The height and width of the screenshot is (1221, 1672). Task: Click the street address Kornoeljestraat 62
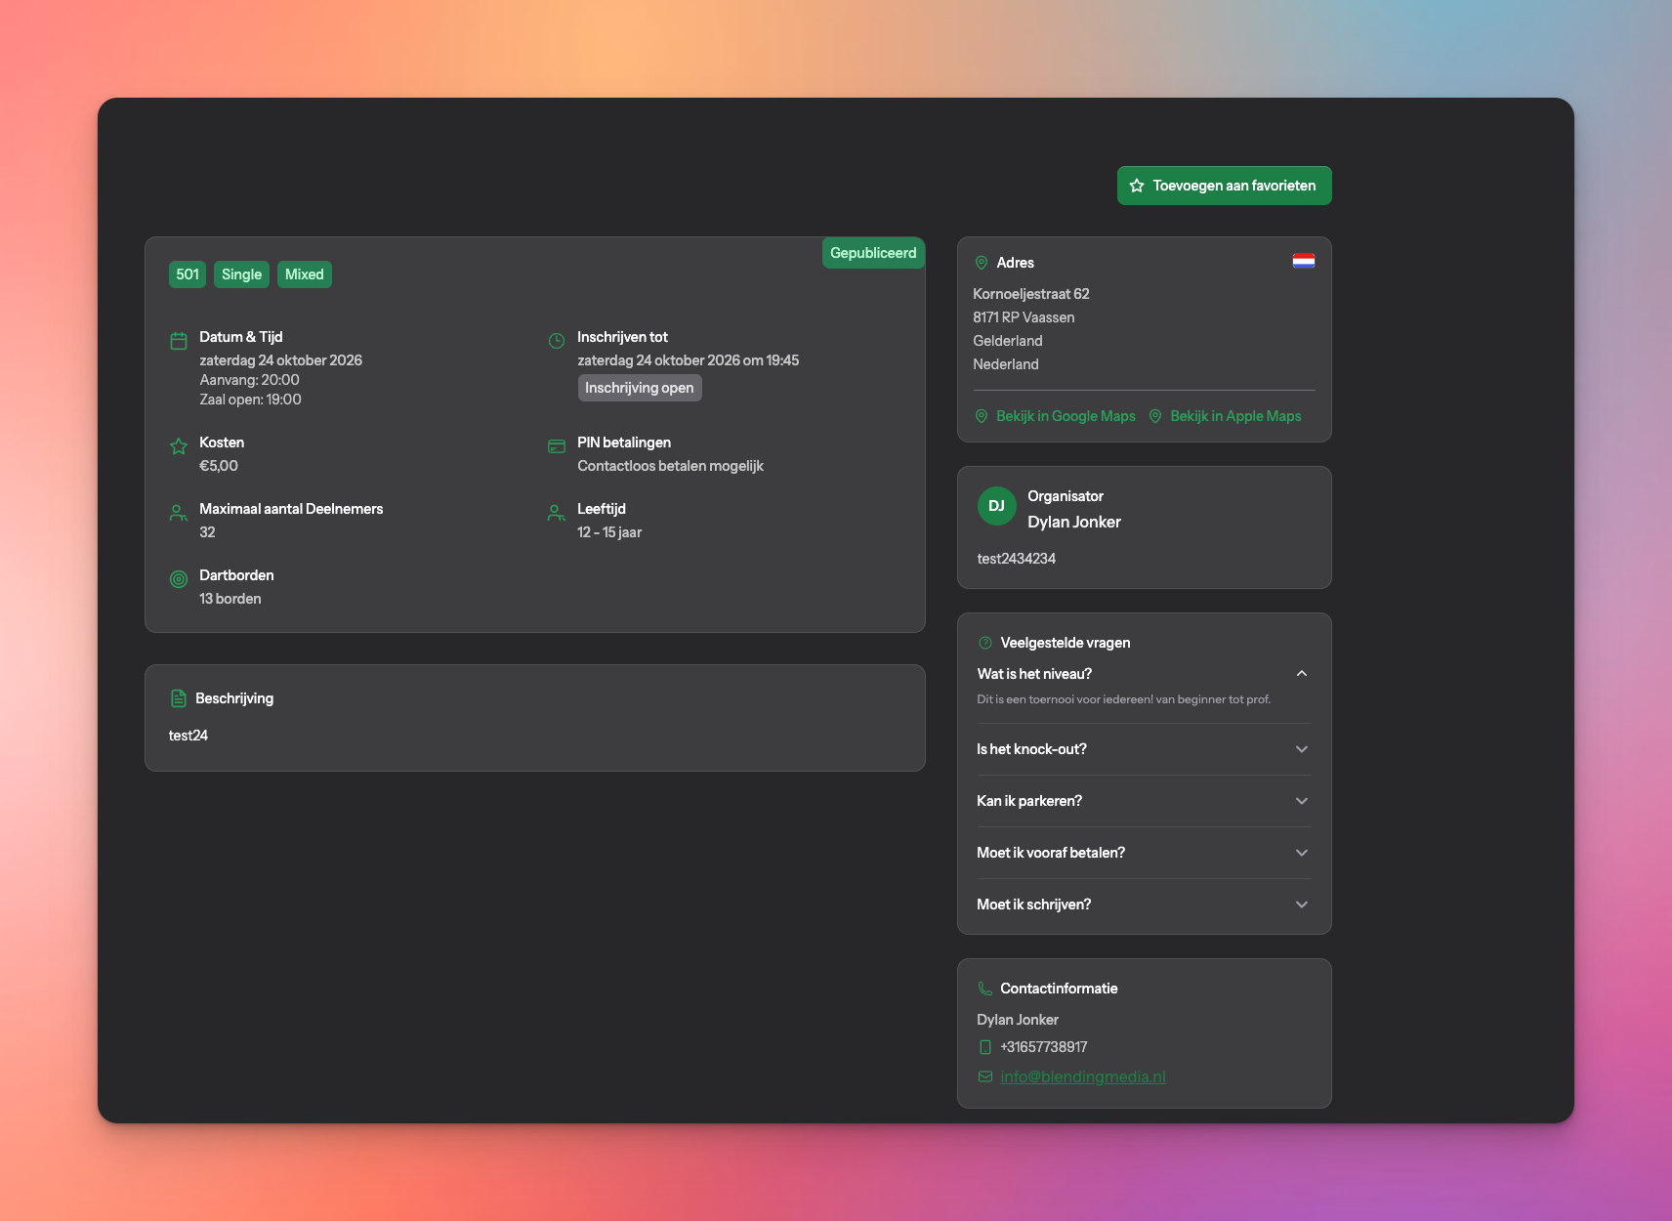[1031, 294]
